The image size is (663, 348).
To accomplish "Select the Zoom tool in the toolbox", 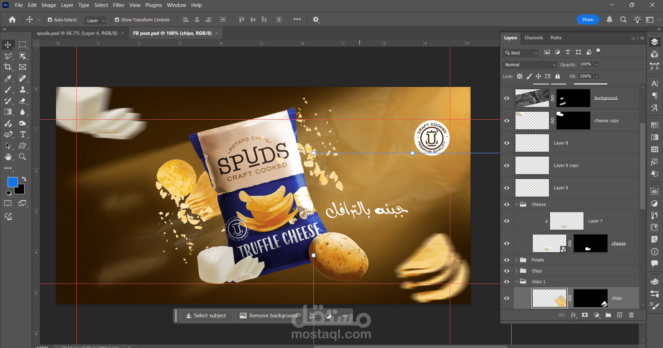I will tap(22, 157).
